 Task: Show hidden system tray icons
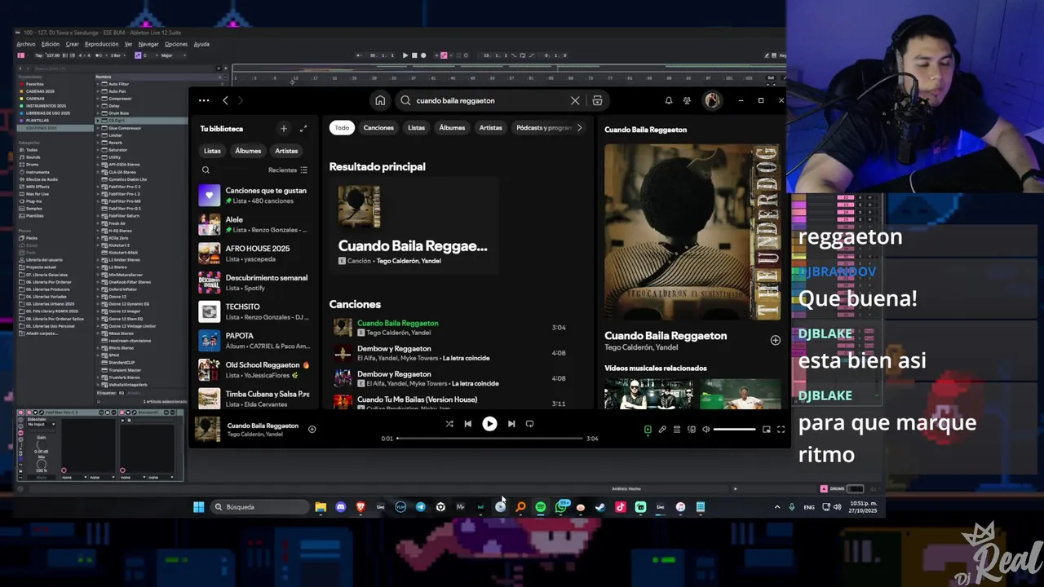pyautogui.click(x=776, y=507)
